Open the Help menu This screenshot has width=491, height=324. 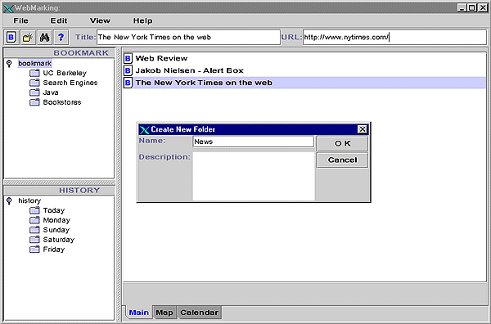142,20
